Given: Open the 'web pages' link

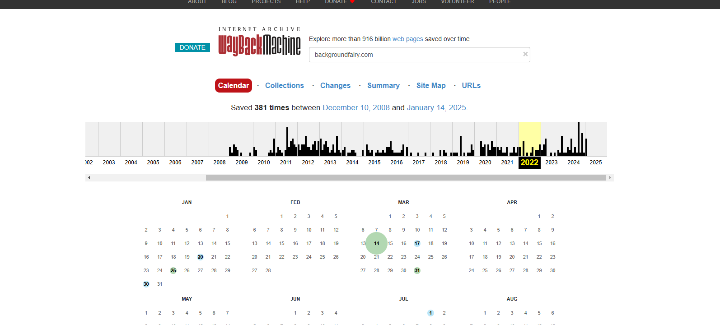Looking at the screenshot, I should pos(408,39).
